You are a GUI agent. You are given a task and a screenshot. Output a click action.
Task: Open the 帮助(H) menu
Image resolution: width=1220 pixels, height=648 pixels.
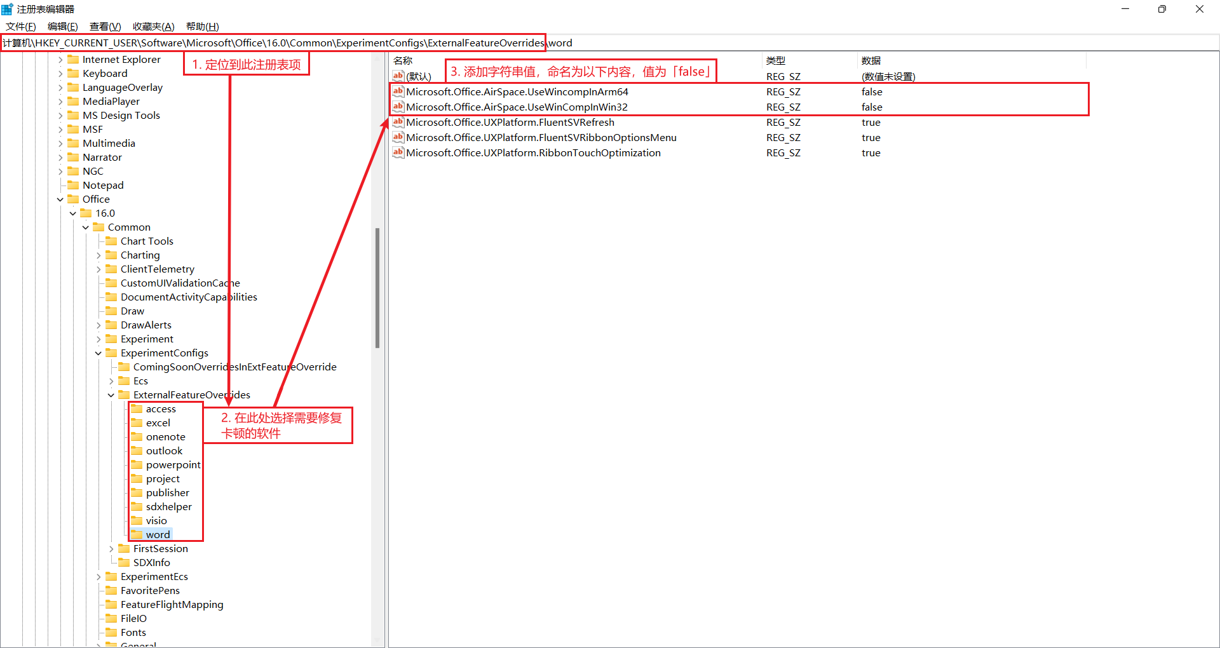point(202,26)
